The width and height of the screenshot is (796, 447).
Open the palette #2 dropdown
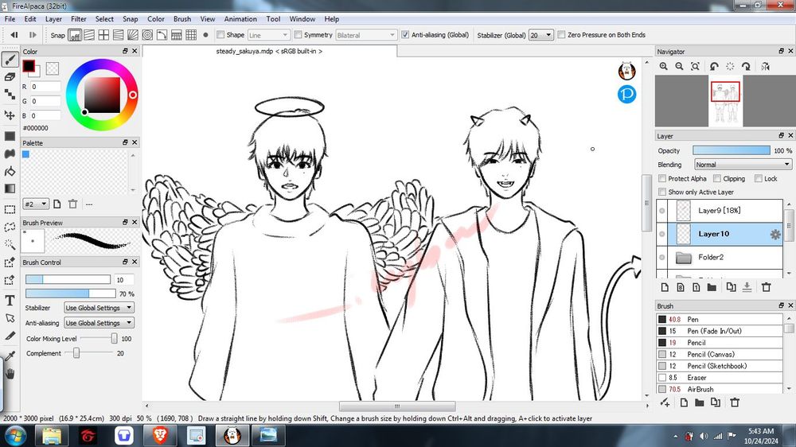click(x=36, y=204)
